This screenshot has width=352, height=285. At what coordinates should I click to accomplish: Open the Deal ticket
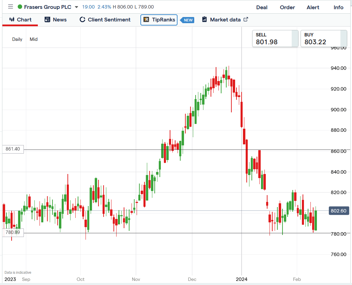262,7
